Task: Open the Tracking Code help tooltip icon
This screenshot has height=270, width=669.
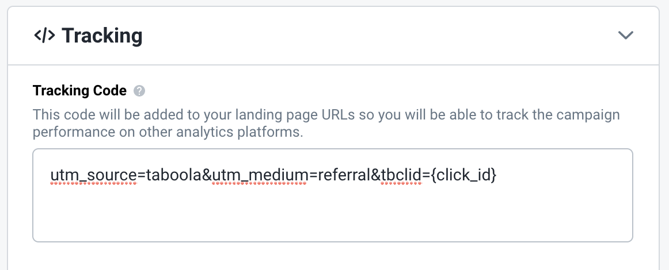Action: click(x=139, y=91)
